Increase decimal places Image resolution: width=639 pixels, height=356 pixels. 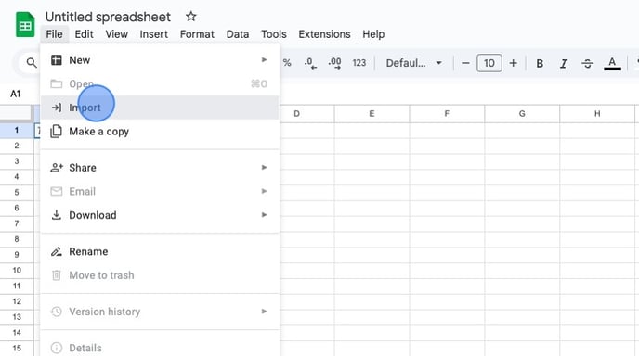tap(334, 63)
